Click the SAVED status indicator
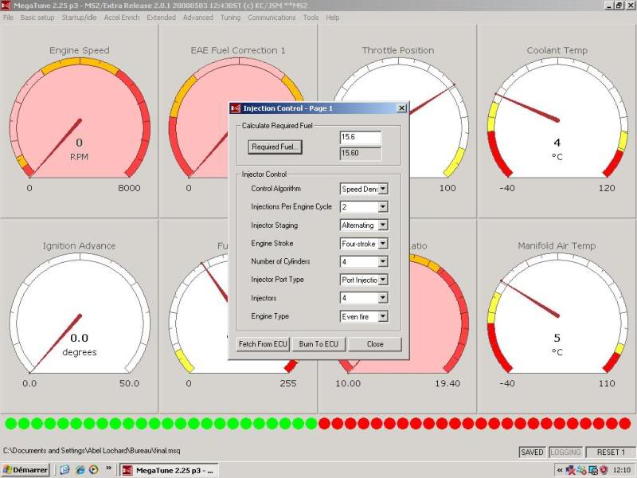This screenshot has height=478, width=637. pyautogui.click(x=532, y=452)
